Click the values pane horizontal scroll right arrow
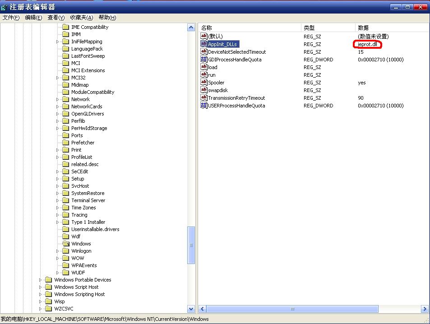This screenshot has width=430, height=324. (x=425, y=309)
